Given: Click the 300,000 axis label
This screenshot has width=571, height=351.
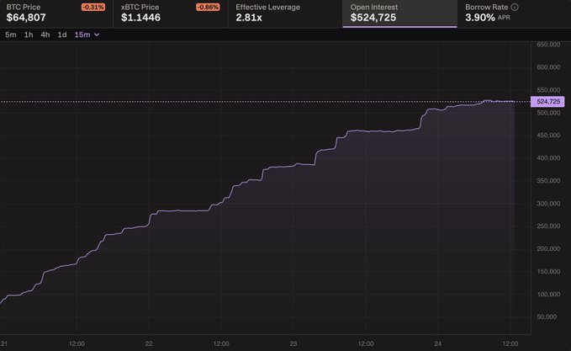Looking at the screenshot, I should (x=548, y=204).
